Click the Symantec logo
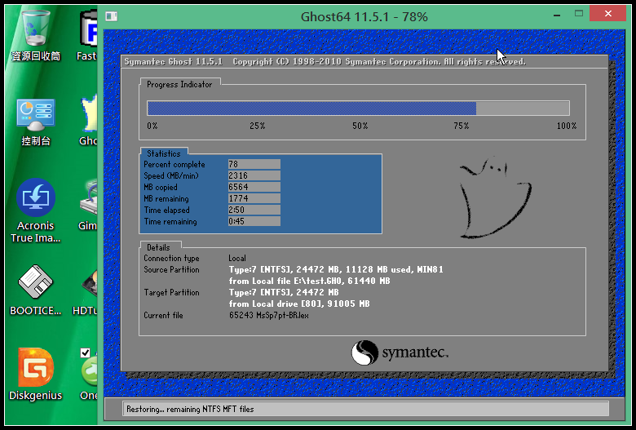Screen dimensions: 636x430 tap(400, 352)
